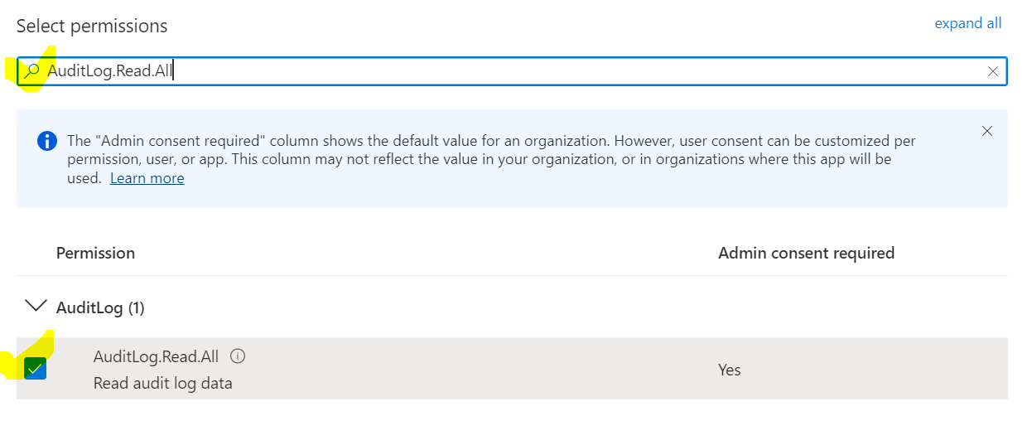Click the Admin consent required column header
1027x421 pixels.
[x=806, y=253]
